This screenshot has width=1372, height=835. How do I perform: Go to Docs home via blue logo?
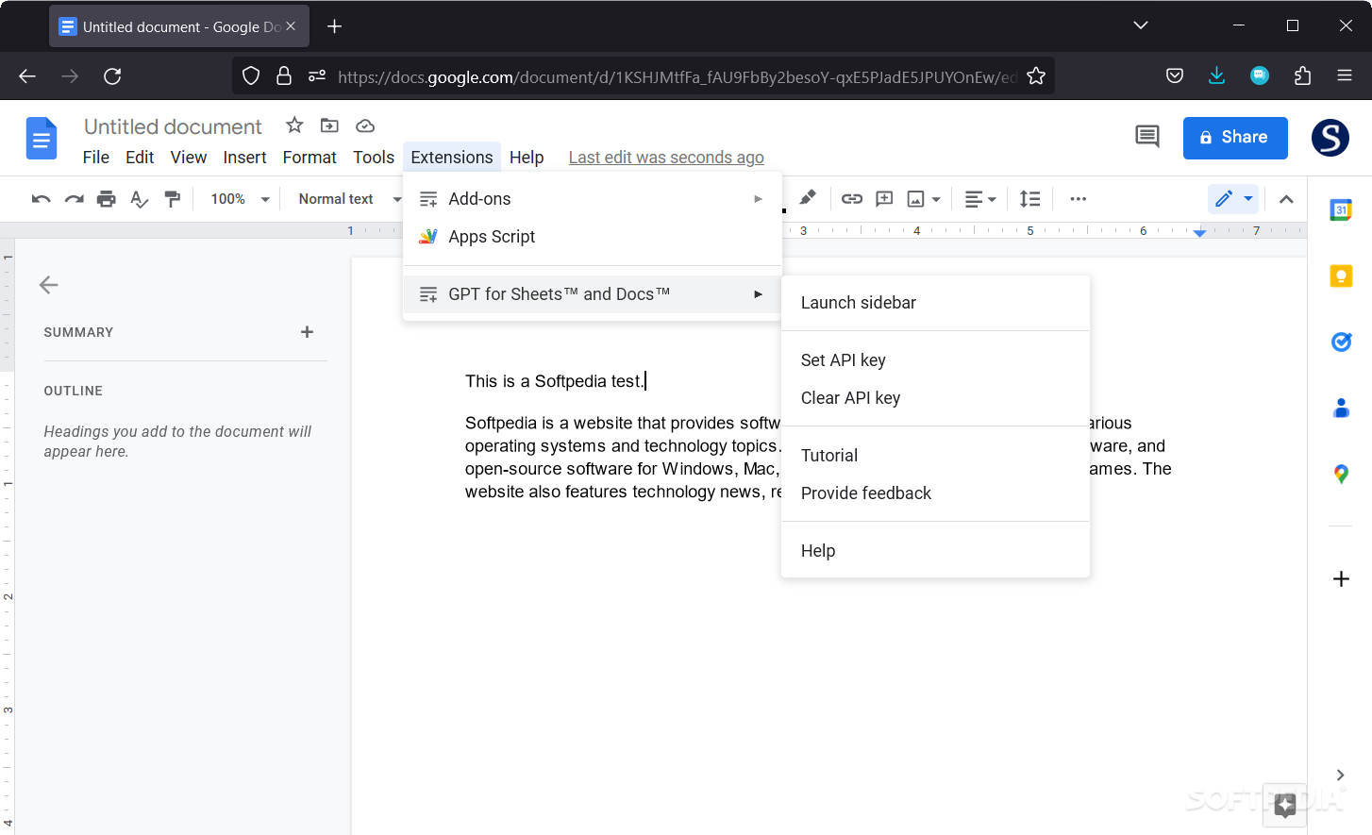coord(42,139)
